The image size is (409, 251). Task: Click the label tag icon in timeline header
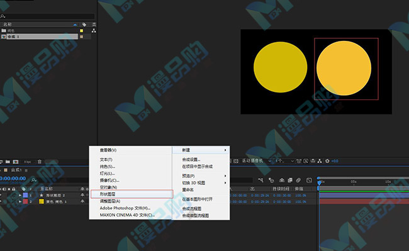tap(23, 189)
